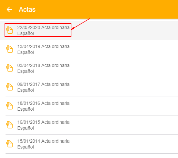The width and height of the screenshot is (178, 158).
Task: Click the Actas header title
Action: click(27, 9)
